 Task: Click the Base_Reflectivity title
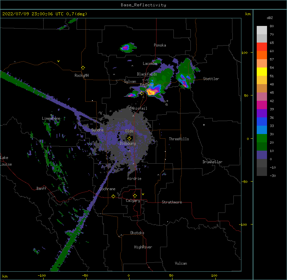143,5
